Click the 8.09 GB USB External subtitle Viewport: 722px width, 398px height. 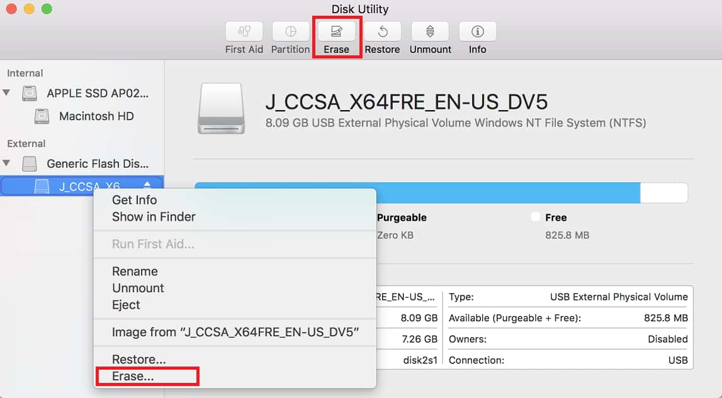455,123
